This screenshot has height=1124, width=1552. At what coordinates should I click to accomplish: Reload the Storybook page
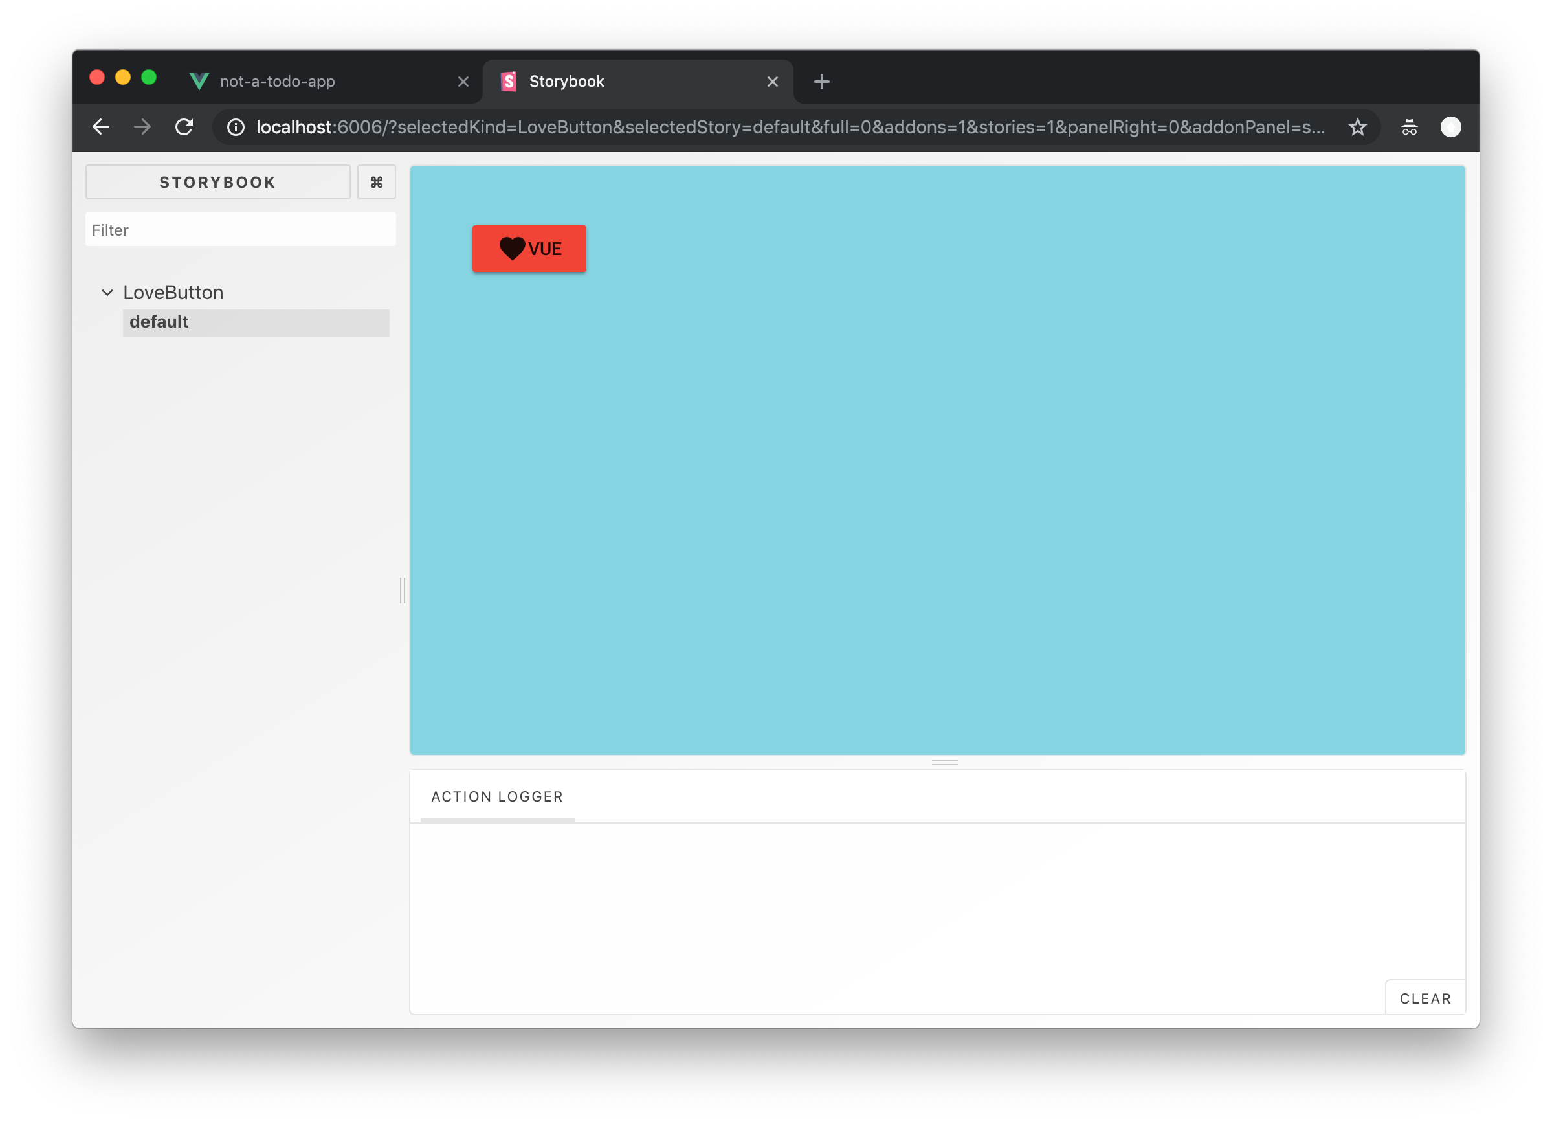(184, 128)
